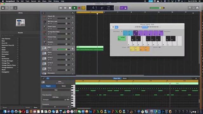
Task: Toggle the Catch playhead button in editor
Action: click(x=48, y=78)
